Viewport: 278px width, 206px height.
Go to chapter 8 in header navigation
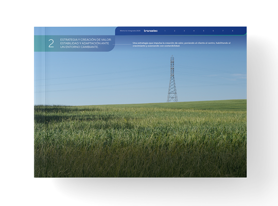(232, 31)
